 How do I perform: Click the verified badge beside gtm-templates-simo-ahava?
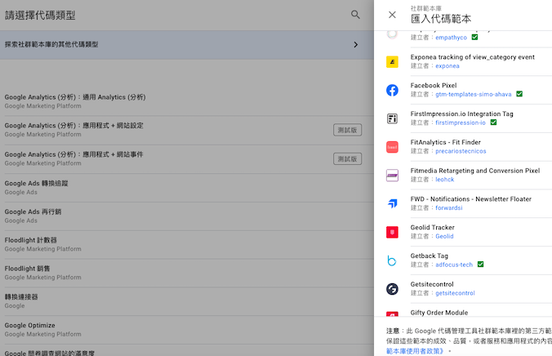click(x=519, y=94)
